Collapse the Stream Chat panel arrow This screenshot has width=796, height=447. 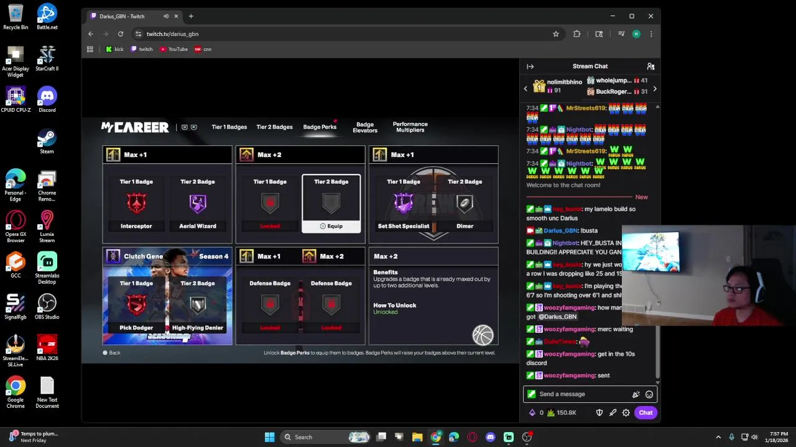[x=530, y=66]
